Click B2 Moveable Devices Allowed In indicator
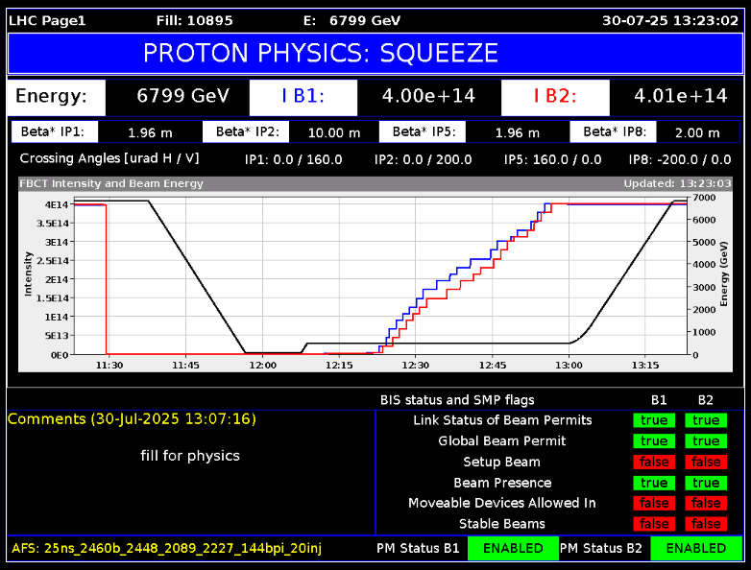The width and height of the screenshot is (751, 570). (706, 503)
